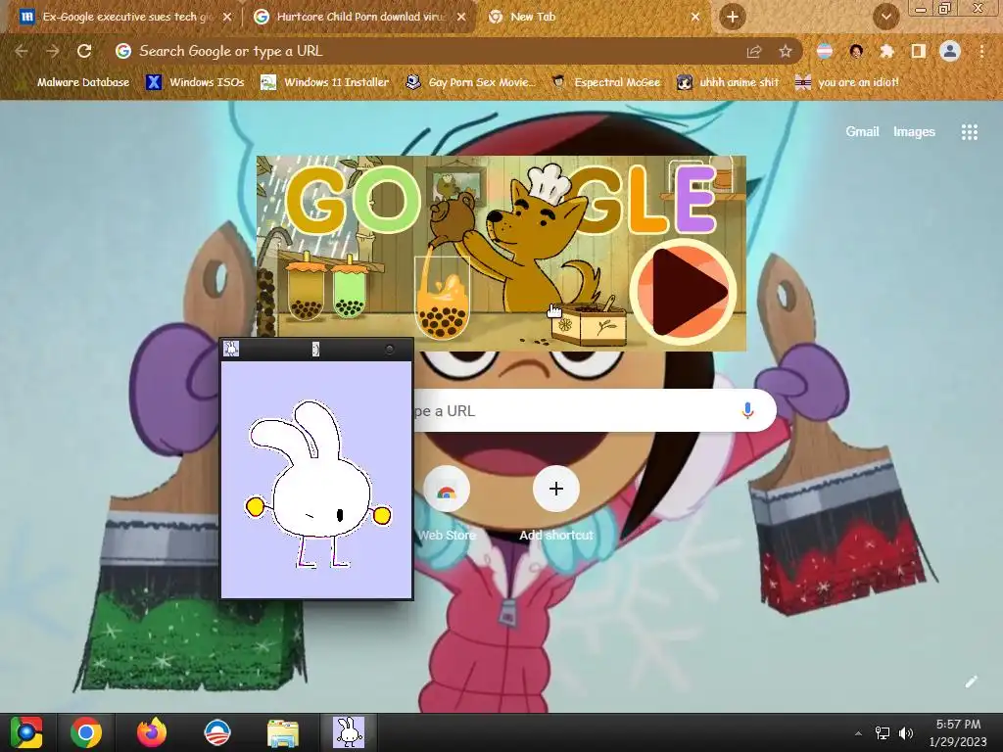Open a new tab with plus button
1003x752 pixels.
[733, 17]
